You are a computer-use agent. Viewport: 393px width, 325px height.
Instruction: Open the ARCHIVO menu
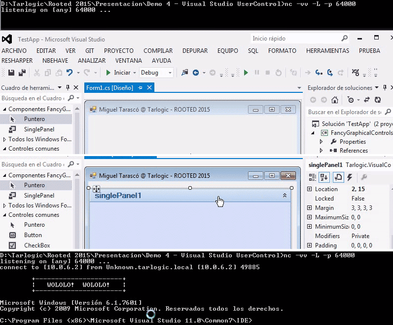click(x=14, y=51)
